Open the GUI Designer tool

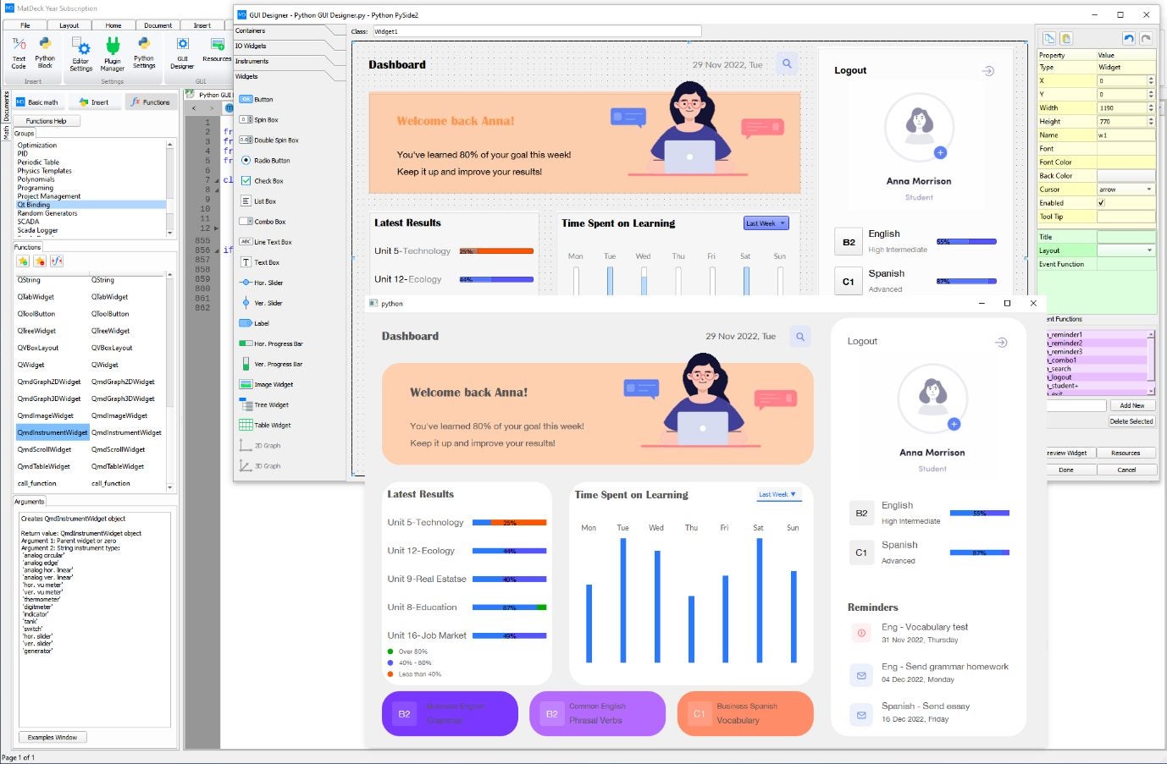click(x=182, y=52)
